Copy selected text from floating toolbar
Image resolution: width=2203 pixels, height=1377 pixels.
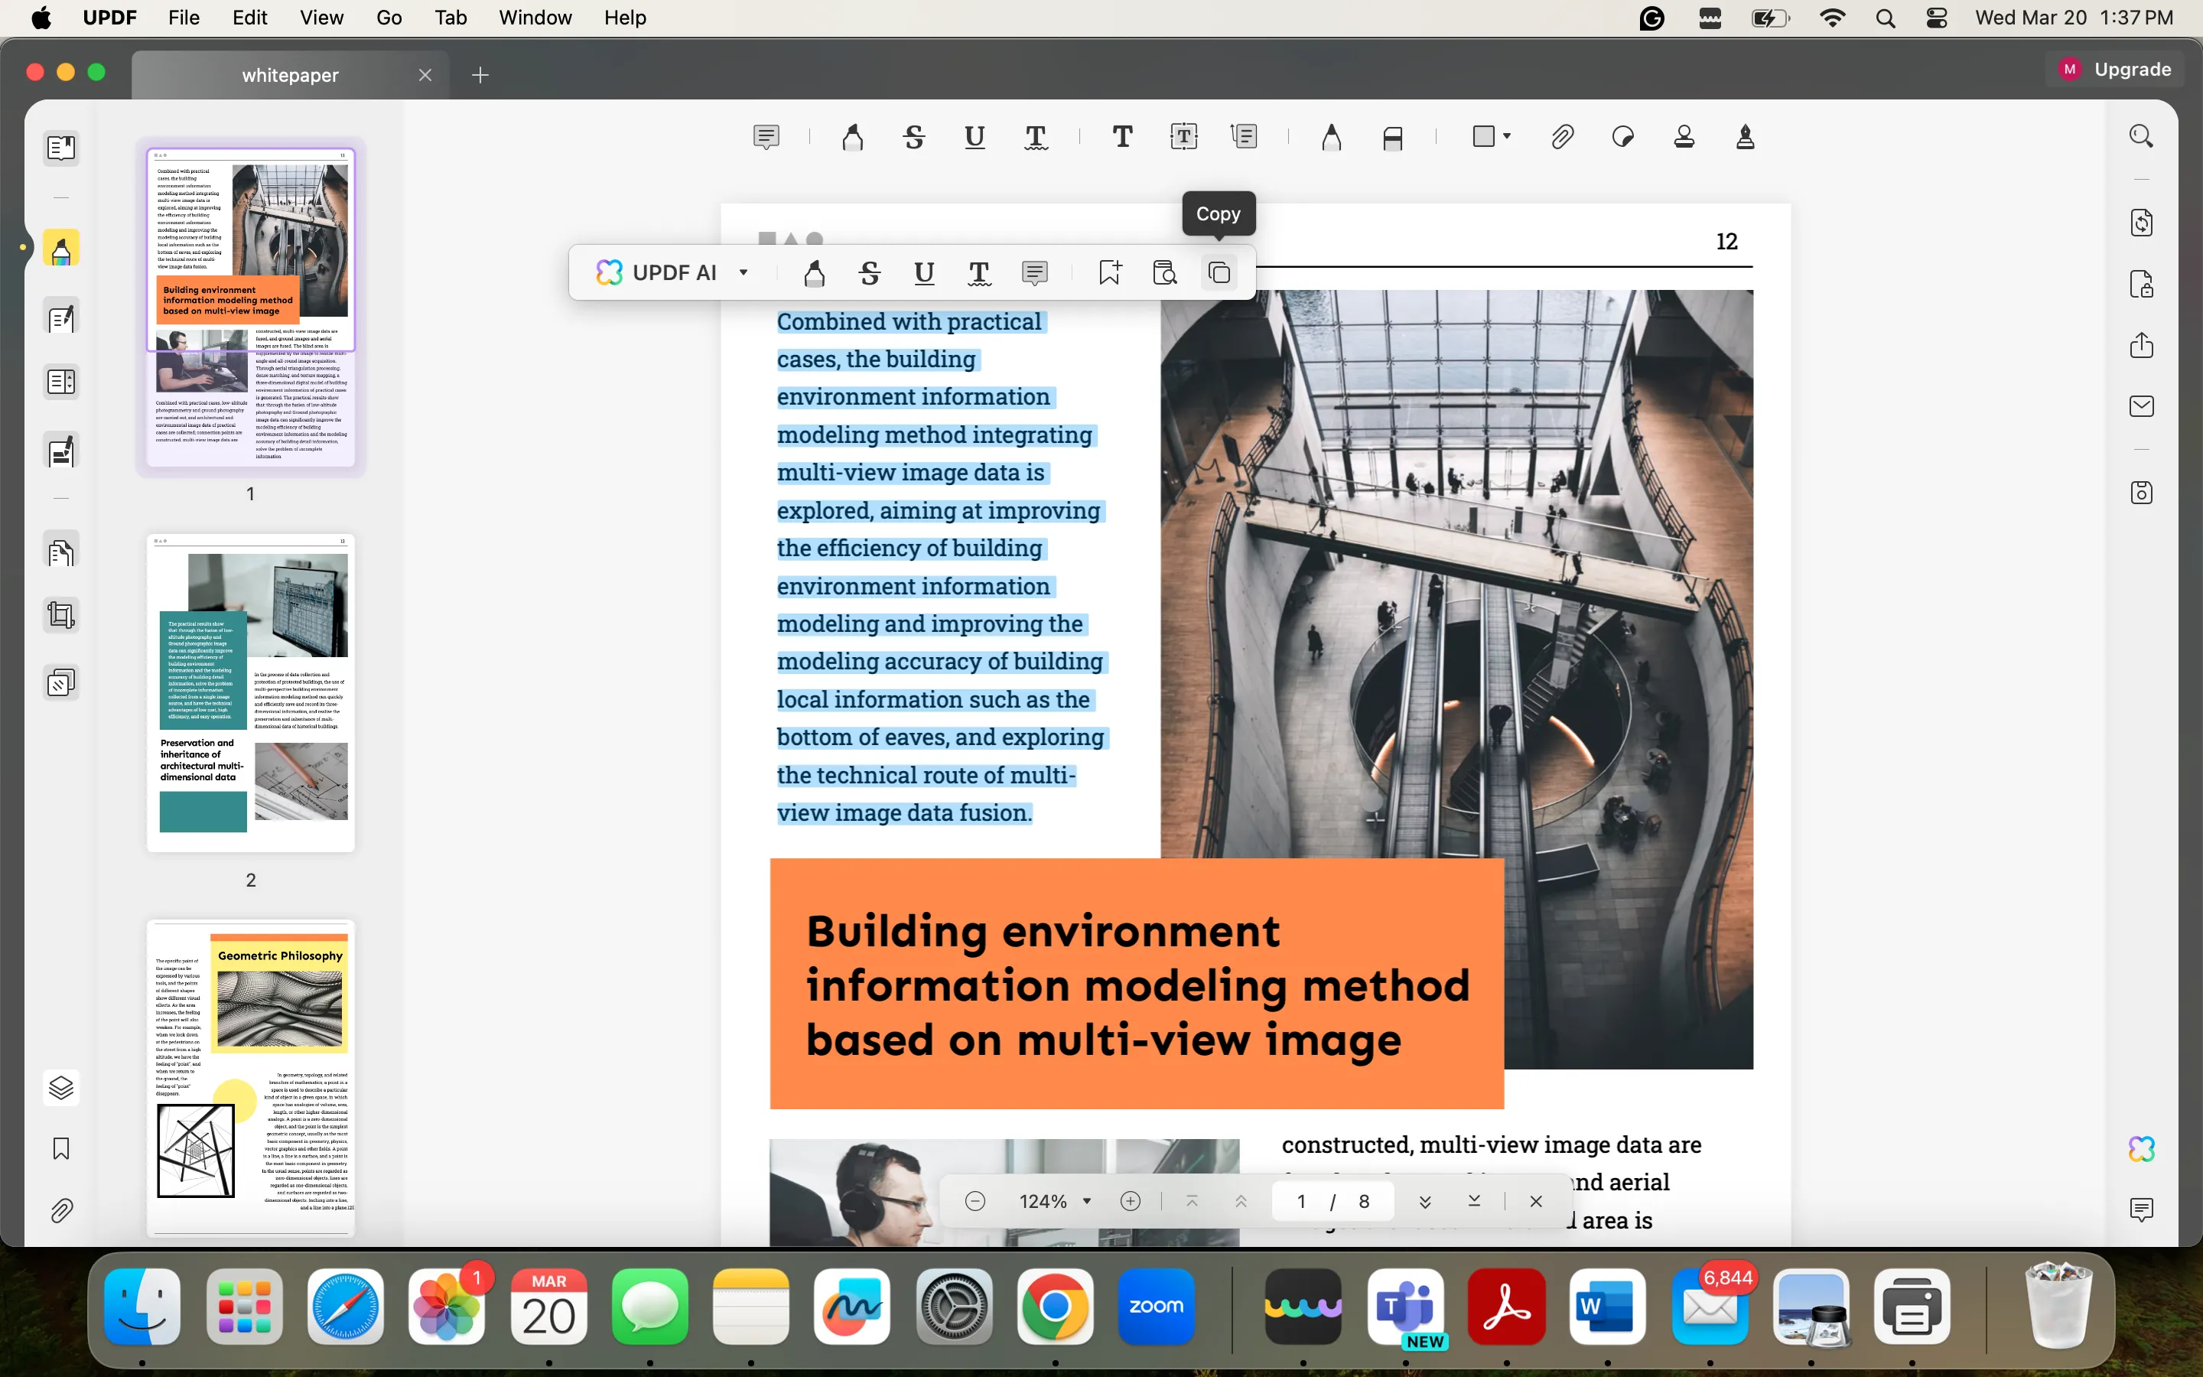[x=1219, y=272]
